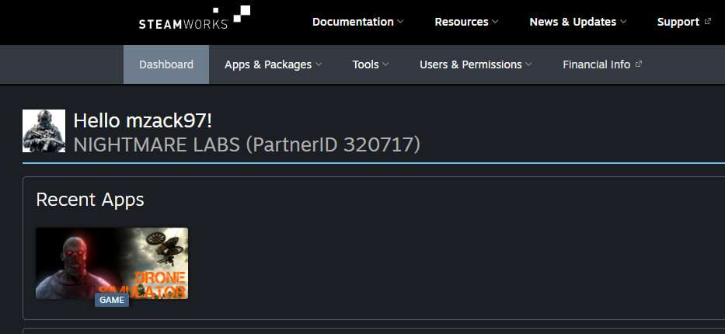
Task: Click the GAME badge on the app tile
Action: click(x=112, y=300)
